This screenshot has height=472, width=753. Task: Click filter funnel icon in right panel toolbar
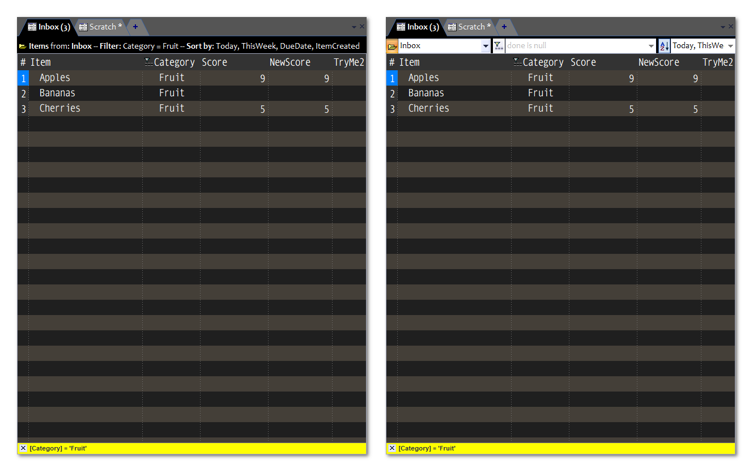[499, 46]
